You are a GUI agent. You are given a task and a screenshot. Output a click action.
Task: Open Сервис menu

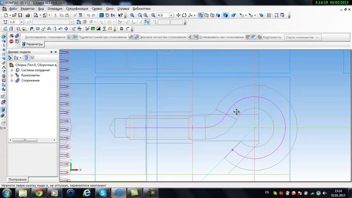pyautogui.click(x=97, y=9)
